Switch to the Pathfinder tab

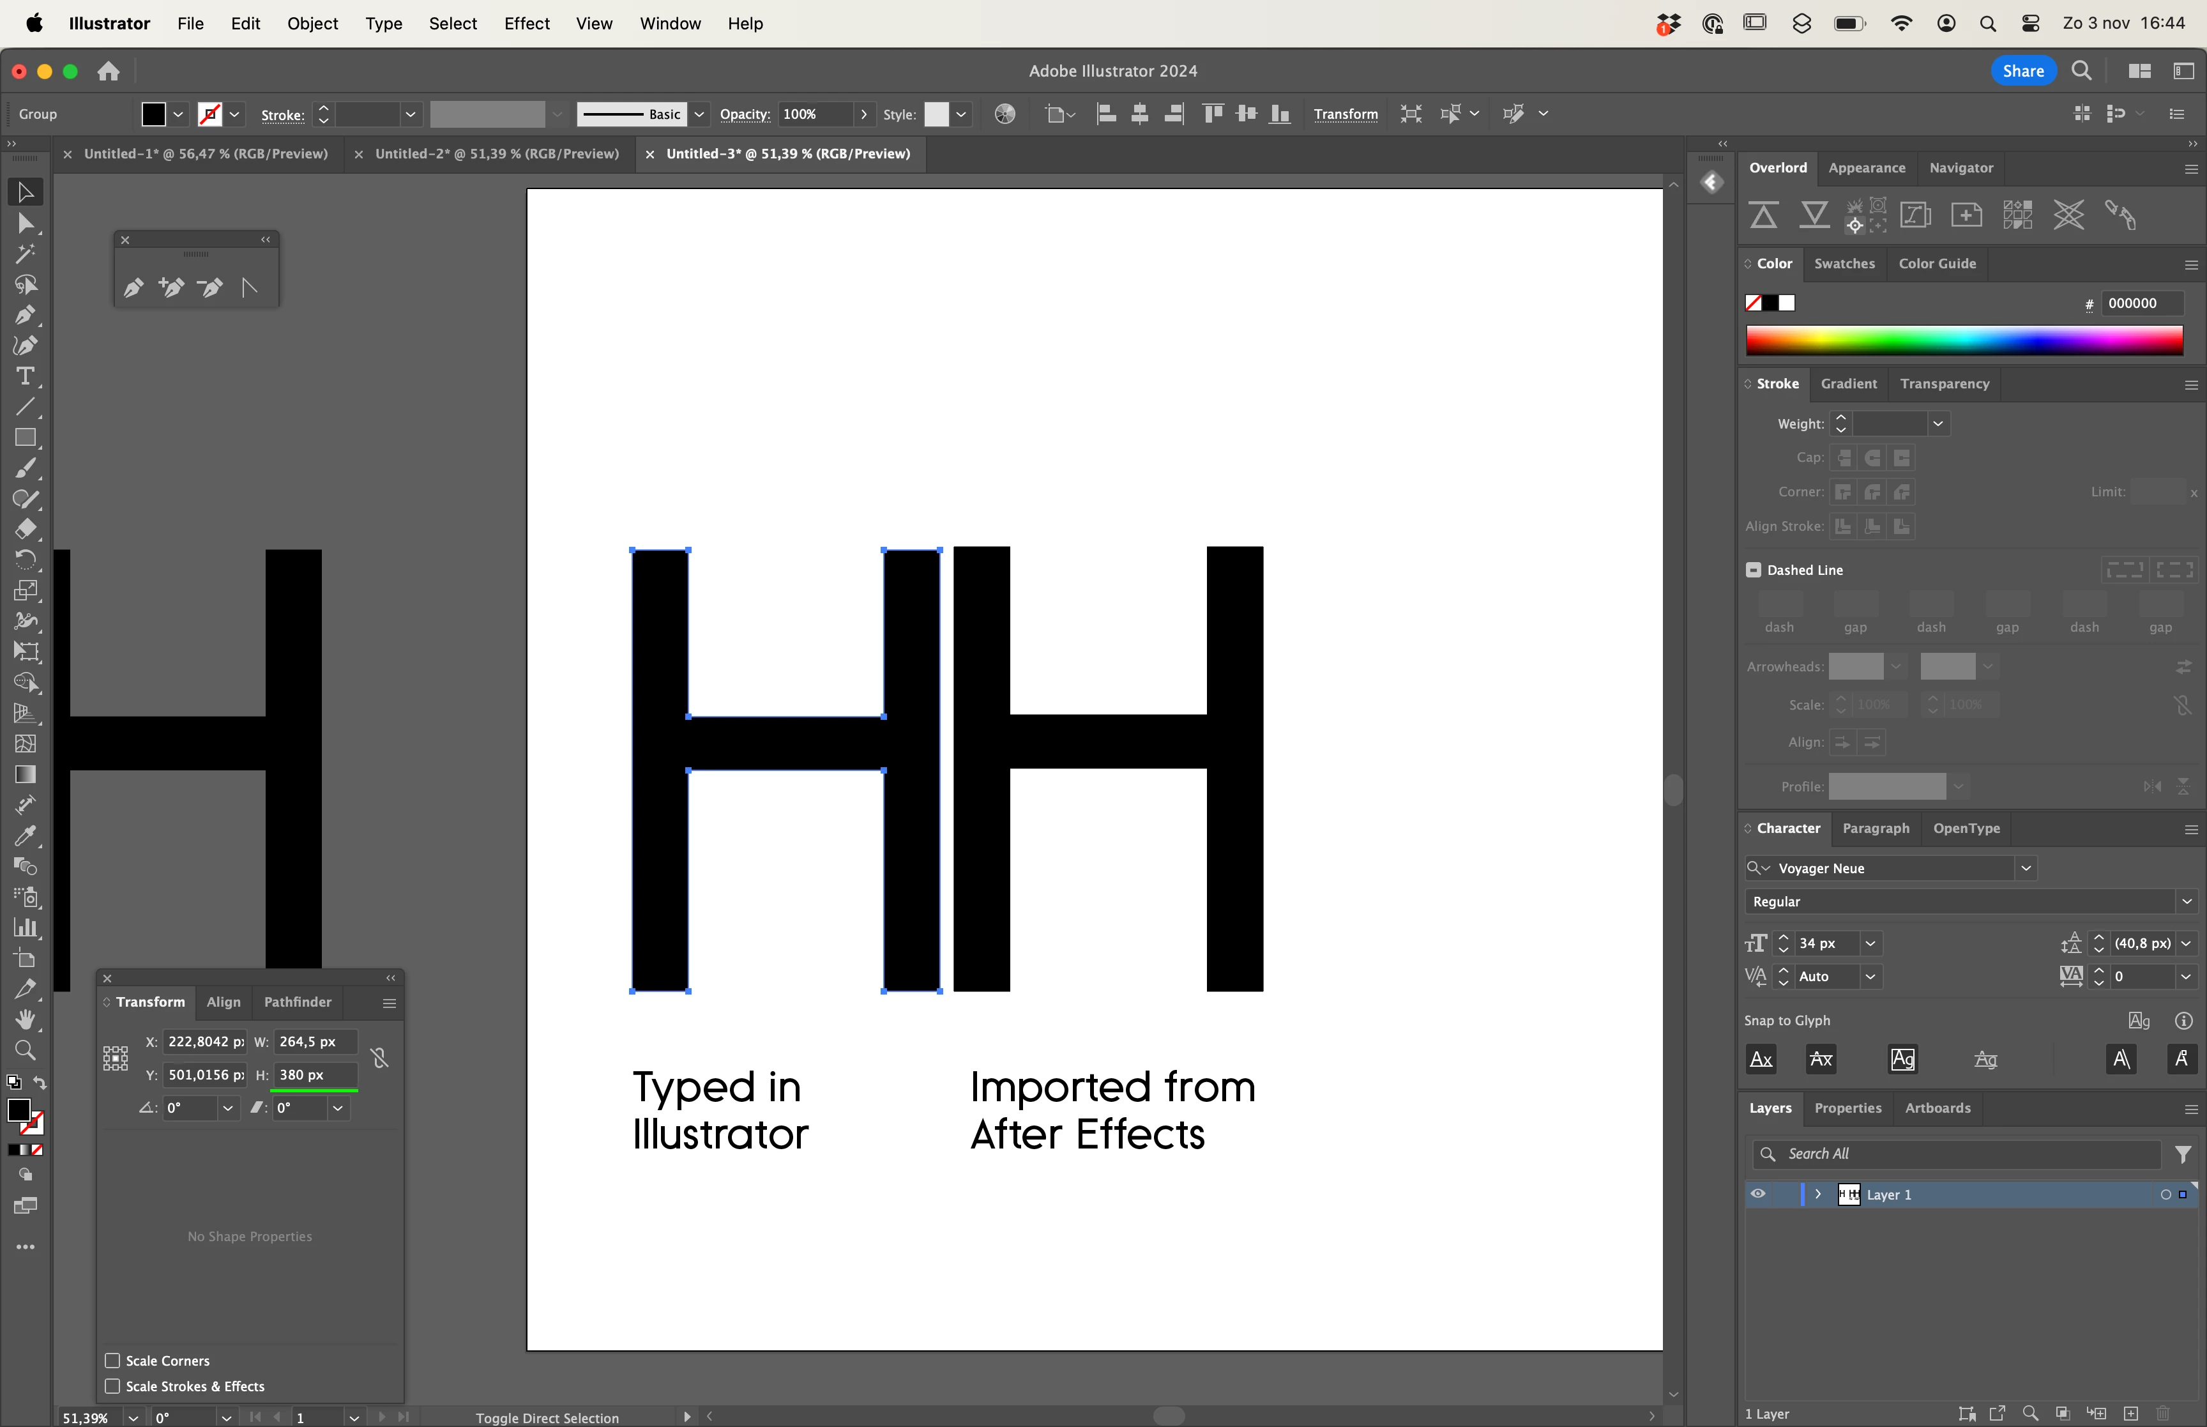click(298, 1002)
